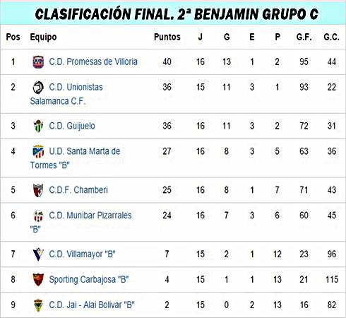Open the C.D. Guijuelo team link

(72, 126)
